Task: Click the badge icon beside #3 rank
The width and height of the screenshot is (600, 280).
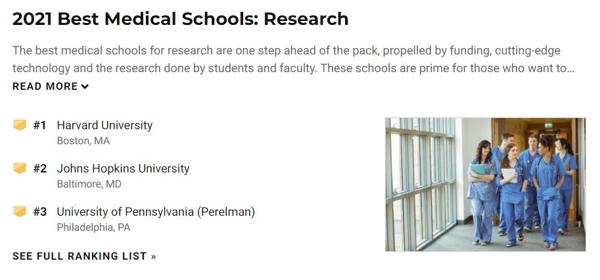Action: pyautogui.click(x=20, y=211)
